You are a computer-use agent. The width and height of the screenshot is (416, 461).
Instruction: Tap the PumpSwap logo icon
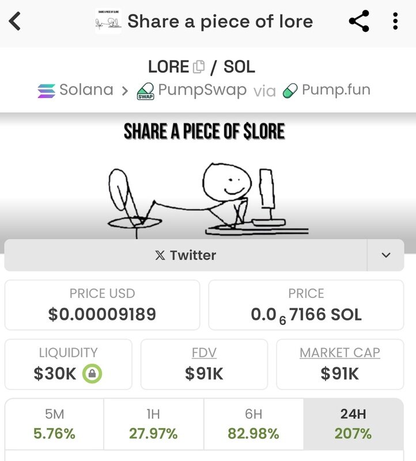[145, 91]
